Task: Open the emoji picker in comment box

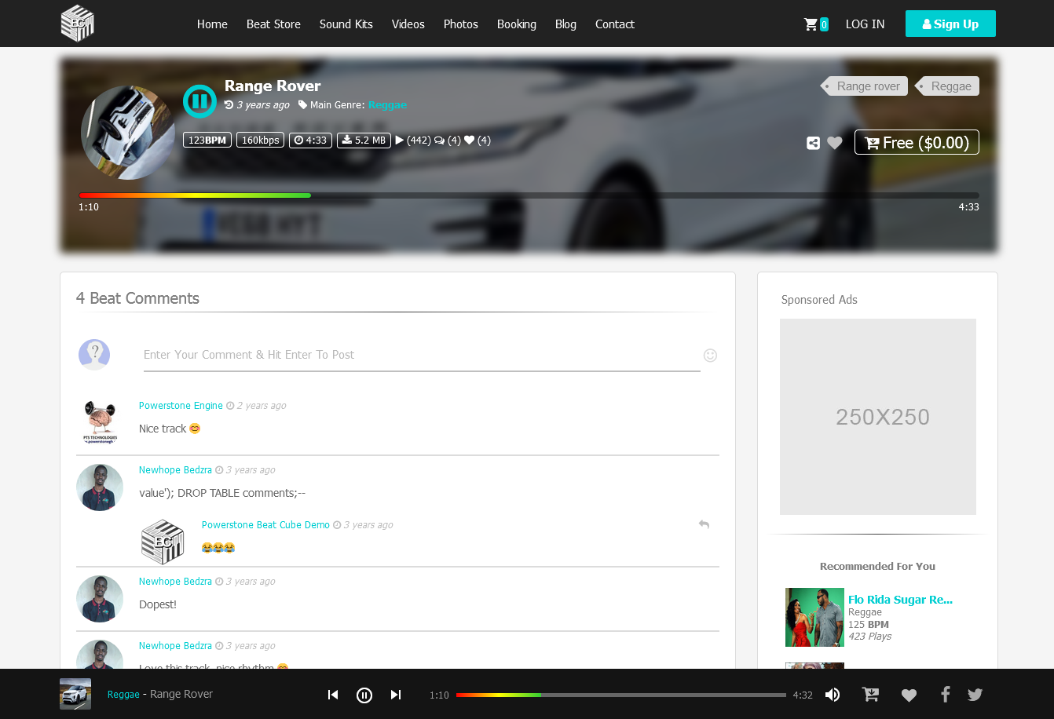Action: point(710,355)
